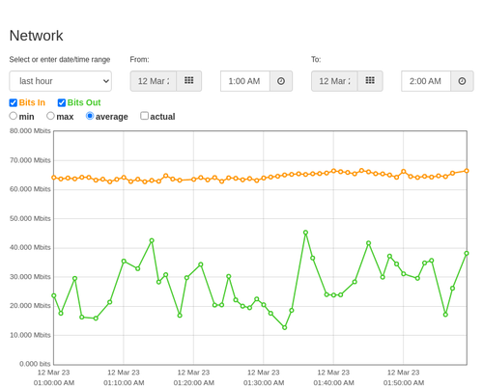
Task: Click the first orange Bits In data point
Action: point(54,178)
